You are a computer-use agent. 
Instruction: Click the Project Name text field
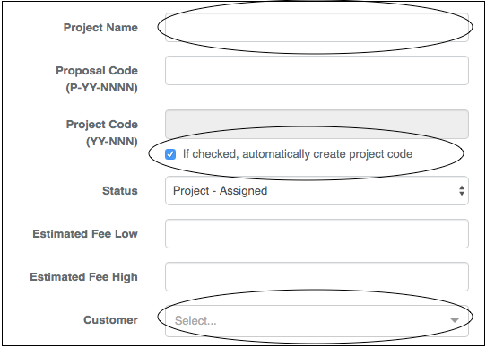point(317,27)
